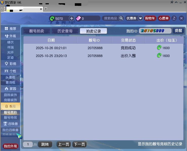
Task: Click 我的外观 button at bottom left
Action: point(10,146)
